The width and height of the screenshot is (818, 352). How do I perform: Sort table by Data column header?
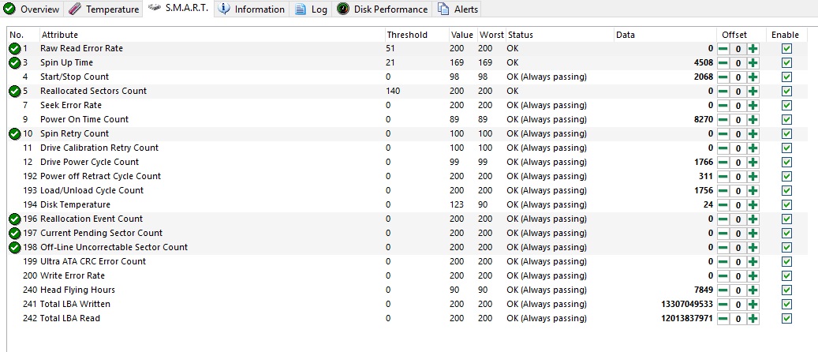626,35
